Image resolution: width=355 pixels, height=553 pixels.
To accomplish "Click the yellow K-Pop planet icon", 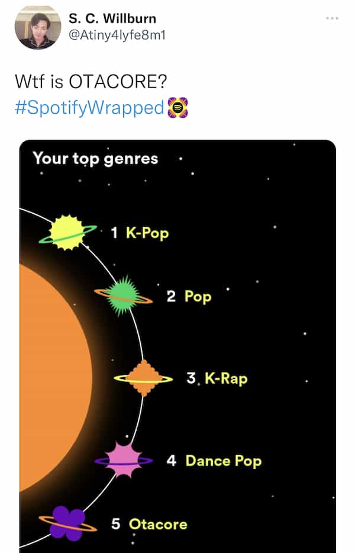I will click(67, 232).
